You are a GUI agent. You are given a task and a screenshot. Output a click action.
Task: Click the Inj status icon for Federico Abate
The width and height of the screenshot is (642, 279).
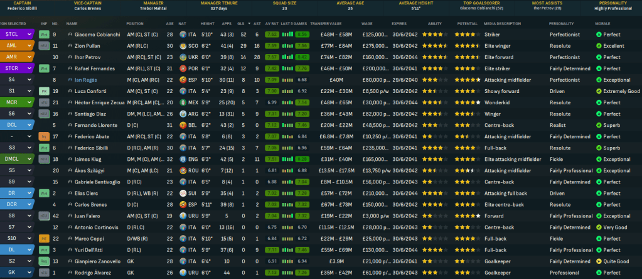click(44, 136)
